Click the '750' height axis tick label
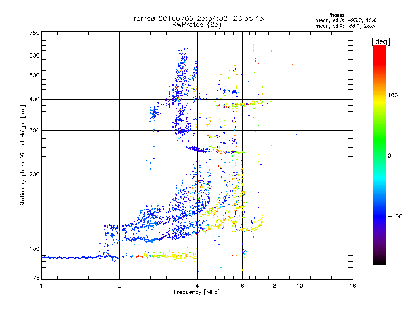Viewport: 415px width, 311px height. click(34, 33)
